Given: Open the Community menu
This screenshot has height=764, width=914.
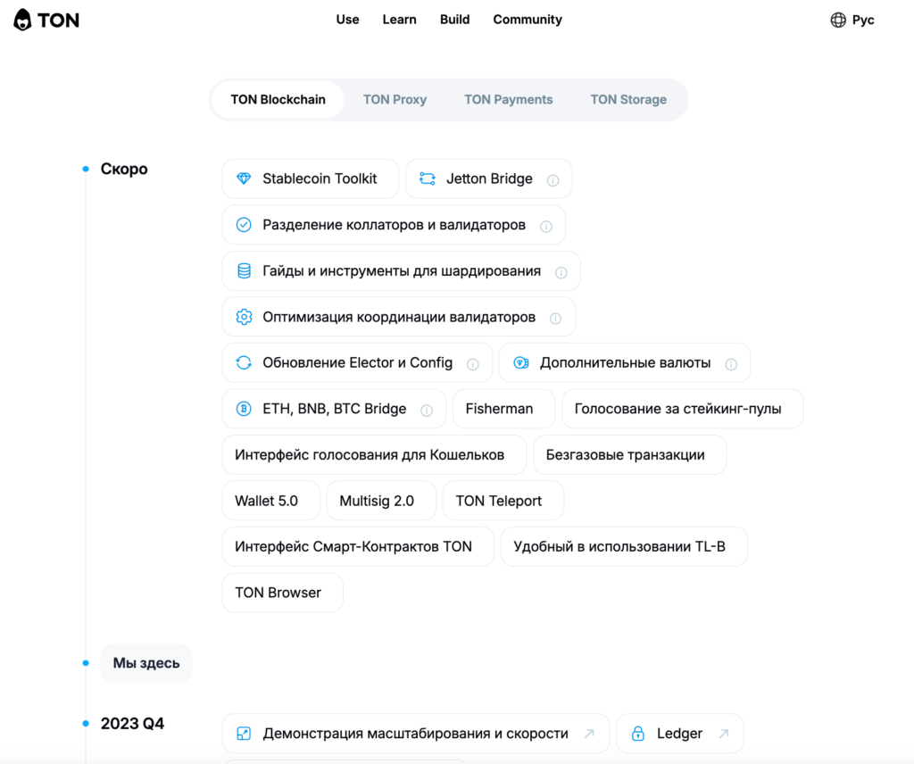Looking at the screenshot, I should coord(528,19).
